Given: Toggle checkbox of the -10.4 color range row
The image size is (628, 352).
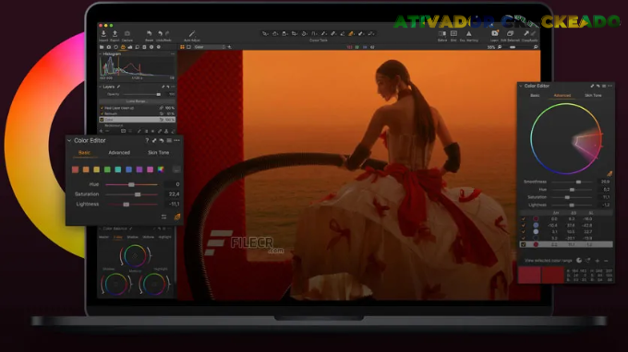Looking at the screenshot, I should pos(523,226).
